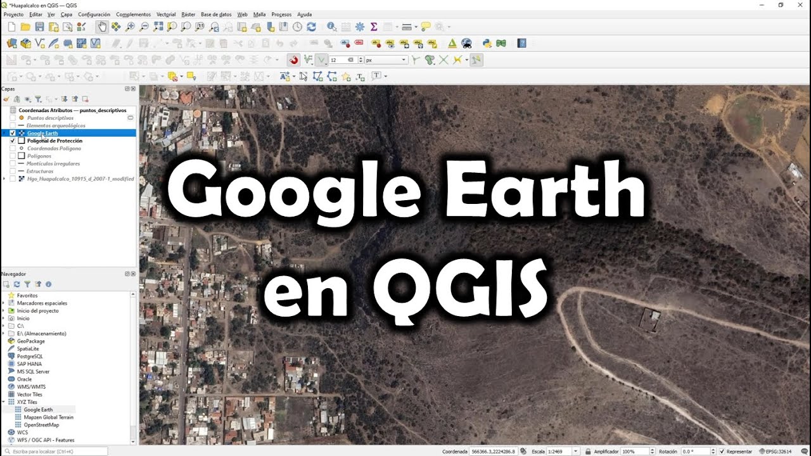Refresh the Navegador browser panel

(x=17, y=284)
